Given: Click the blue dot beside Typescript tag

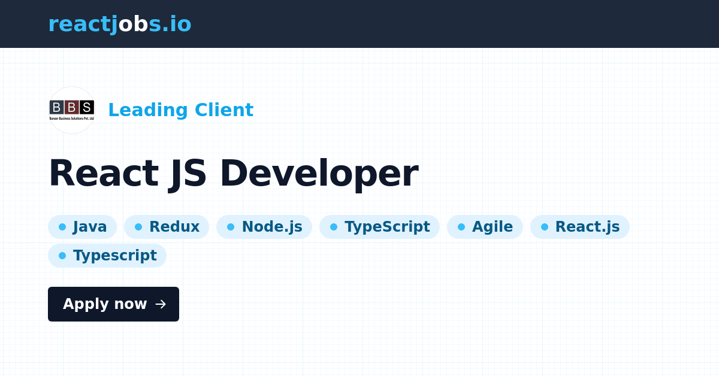Looking at the screenshot, I should (x=62, y=256).
